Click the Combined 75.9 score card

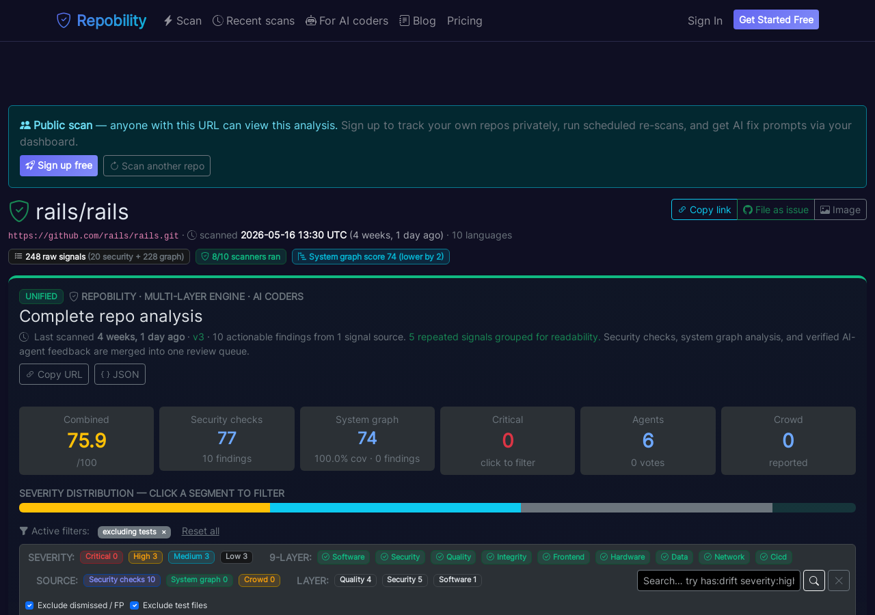click(x=86, y=441)
